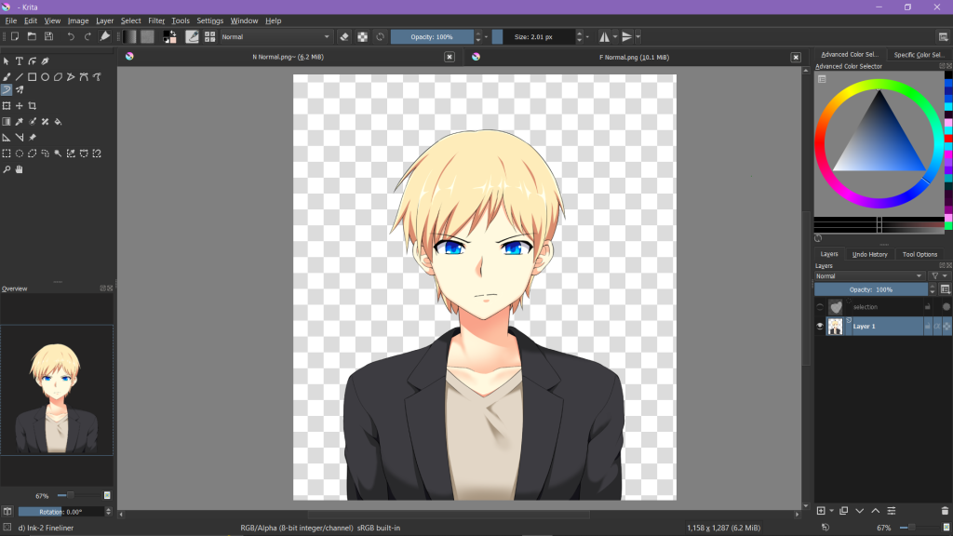Open the brush blending mode Normal dropdown
The image size is (953, 536).
click(x=275, y=36)
